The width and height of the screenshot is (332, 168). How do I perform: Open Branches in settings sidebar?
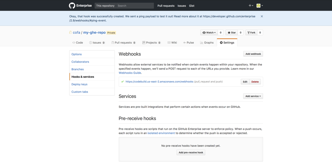tap(92, 69)
